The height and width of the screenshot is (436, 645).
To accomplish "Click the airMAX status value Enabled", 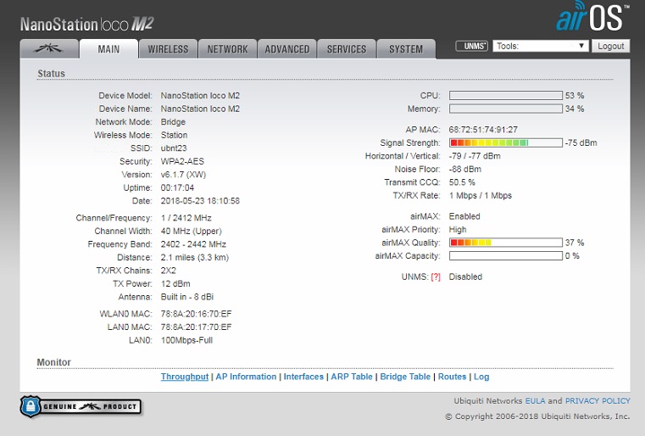I will (464, 216).
